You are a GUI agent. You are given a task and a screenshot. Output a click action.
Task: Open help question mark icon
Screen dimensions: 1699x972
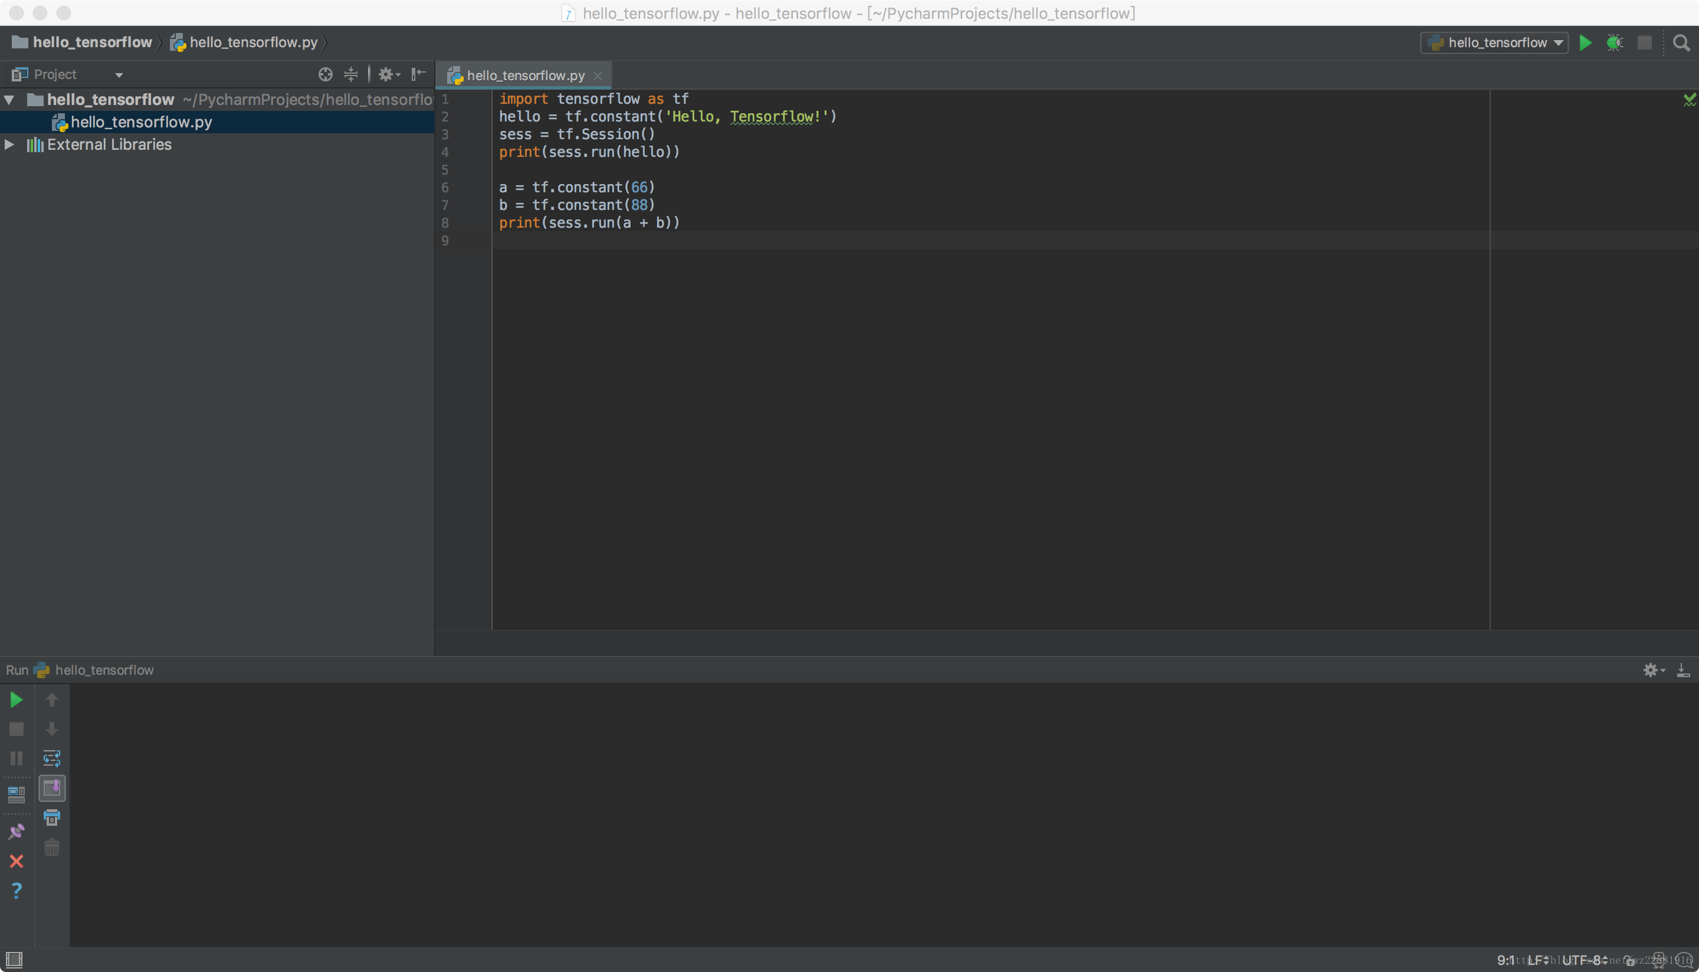16,891
